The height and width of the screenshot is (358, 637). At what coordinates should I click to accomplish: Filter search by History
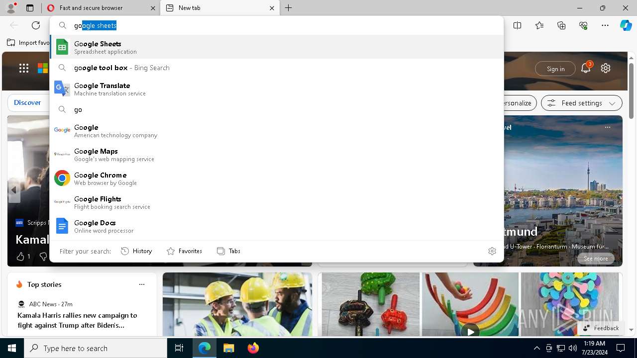[136, 251]
